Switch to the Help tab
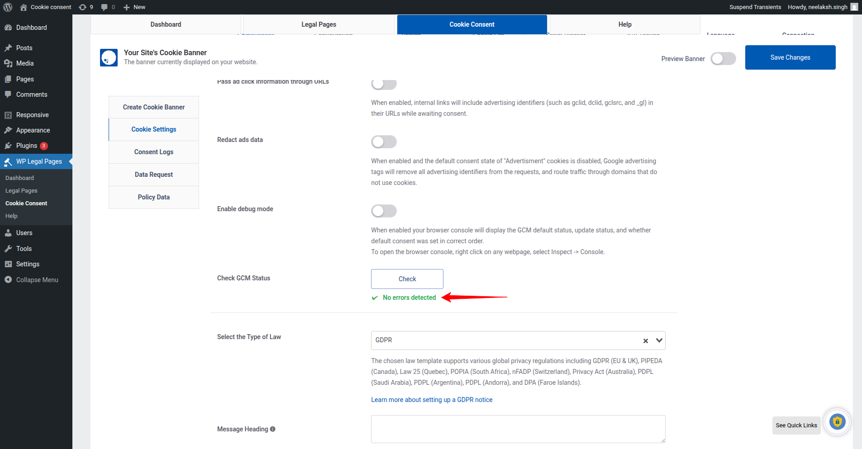 625,24
